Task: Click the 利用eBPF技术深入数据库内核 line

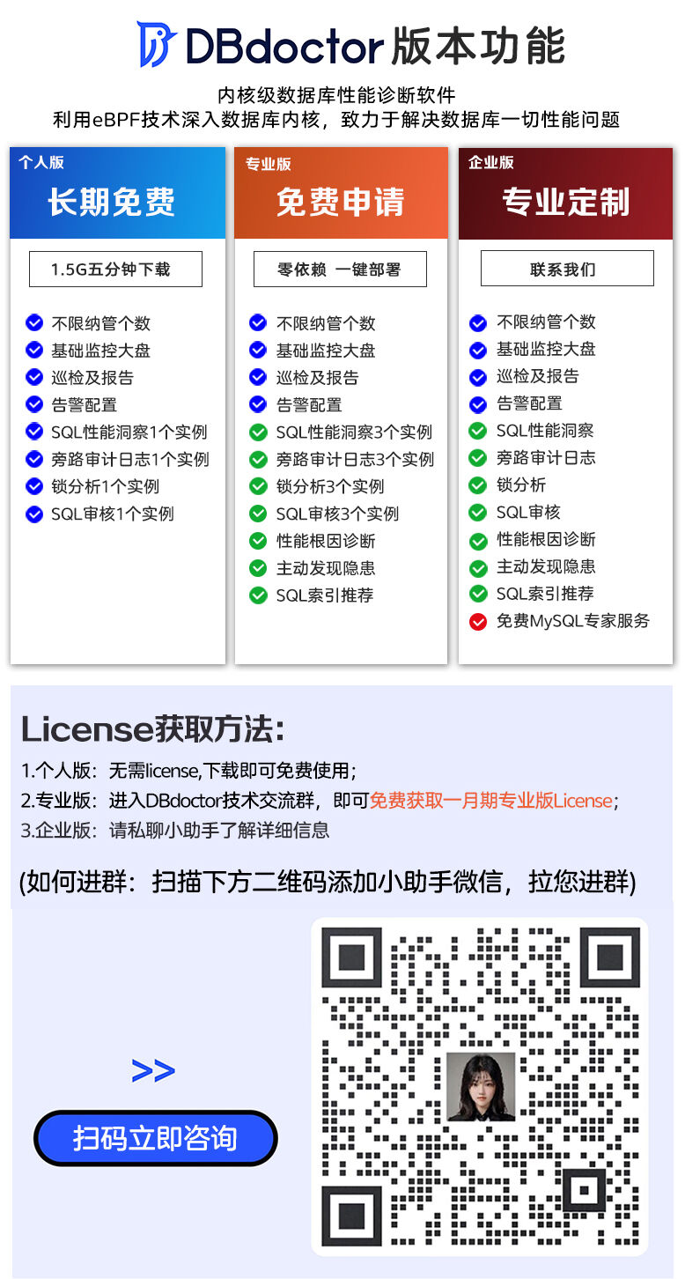Action: (x=336, y=120)
